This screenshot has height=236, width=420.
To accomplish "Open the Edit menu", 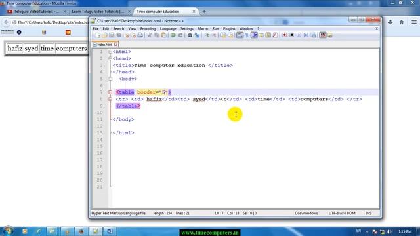I will click(x=106, y=28).
